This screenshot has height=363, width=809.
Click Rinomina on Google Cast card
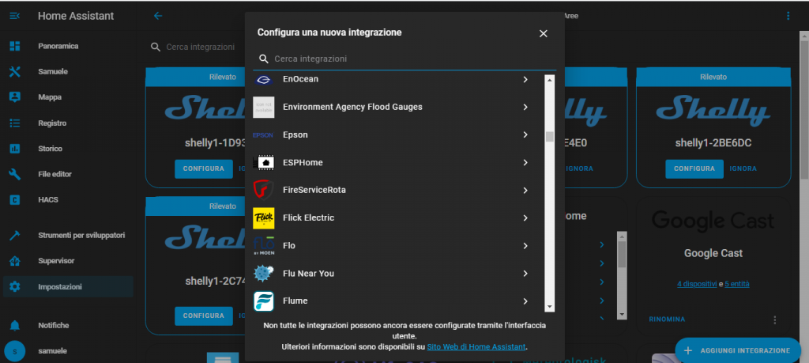[x=667, y=320]
